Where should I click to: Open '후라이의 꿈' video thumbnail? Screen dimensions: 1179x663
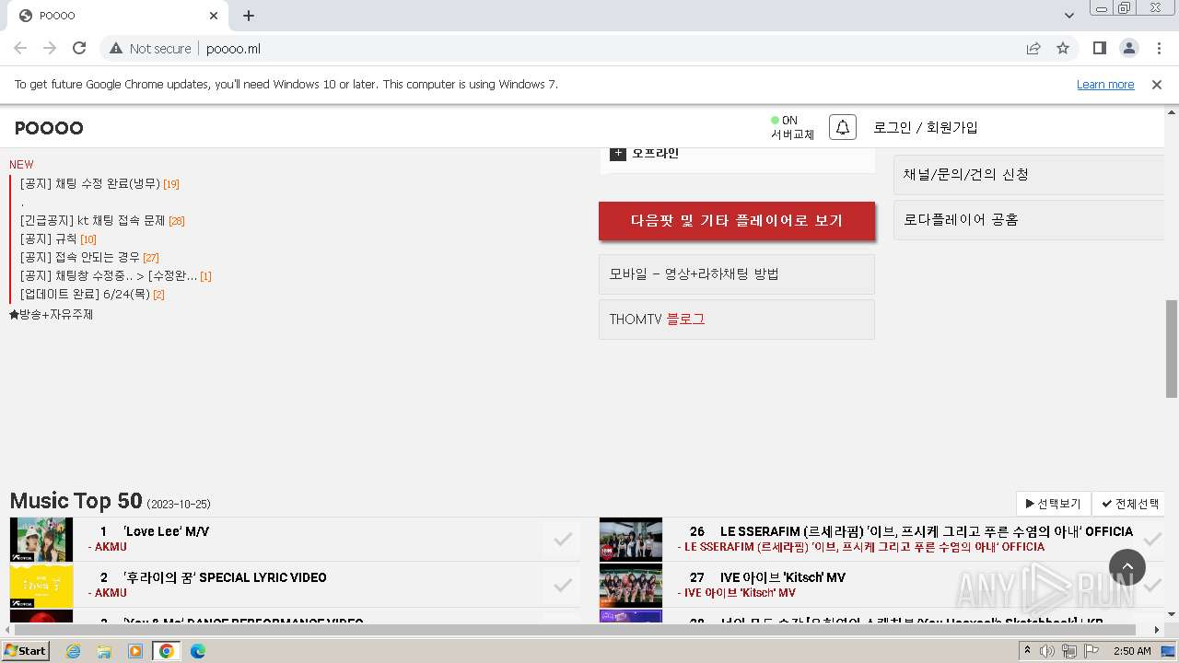(41, 586)
